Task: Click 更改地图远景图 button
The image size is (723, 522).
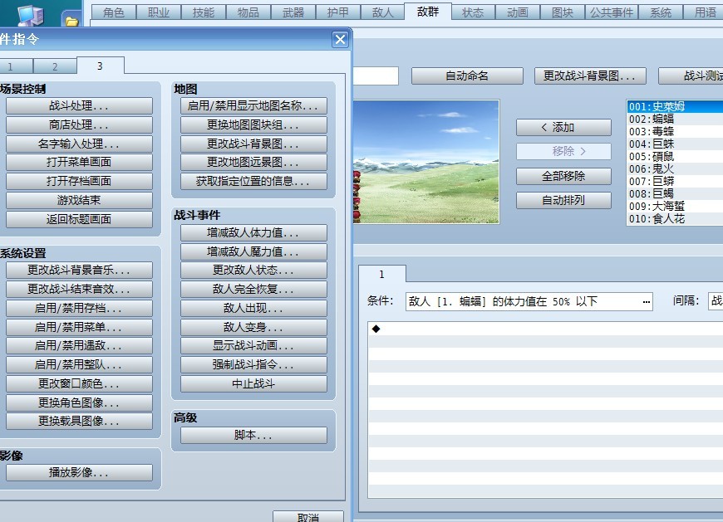Action: pyautogui.click(x=253, y=162)
